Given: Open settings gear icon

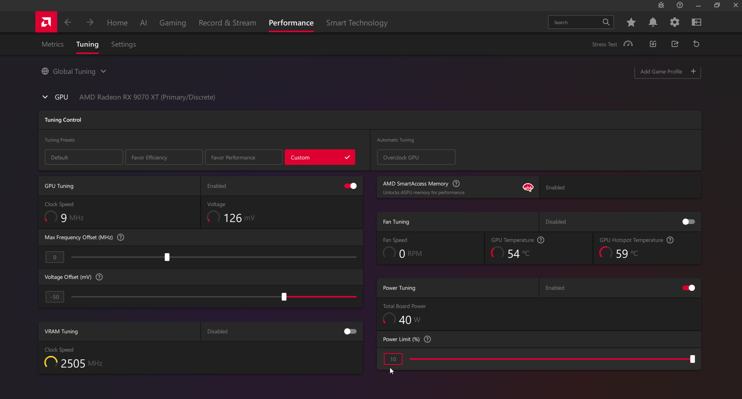Looking at the screenshot, I should (x=675, y=22).
